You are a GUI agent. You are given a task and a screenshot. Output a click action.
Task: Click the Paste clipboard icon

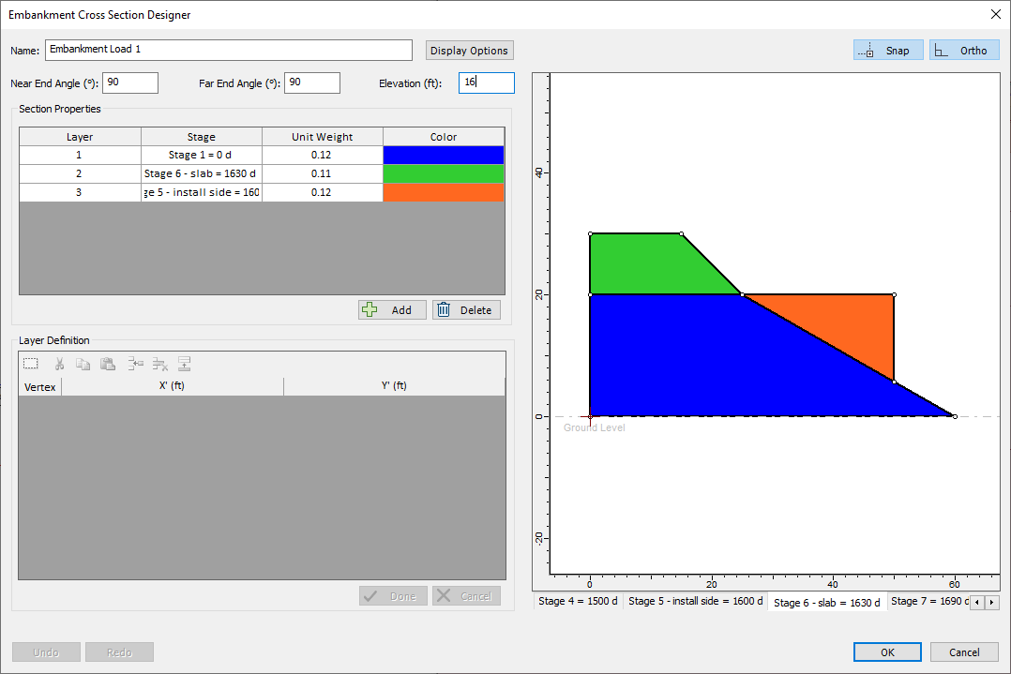coord(108,364)
